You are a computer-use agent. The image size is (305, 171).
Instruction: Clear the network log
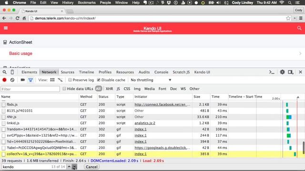pyautogui.click(x=12, y=80)
